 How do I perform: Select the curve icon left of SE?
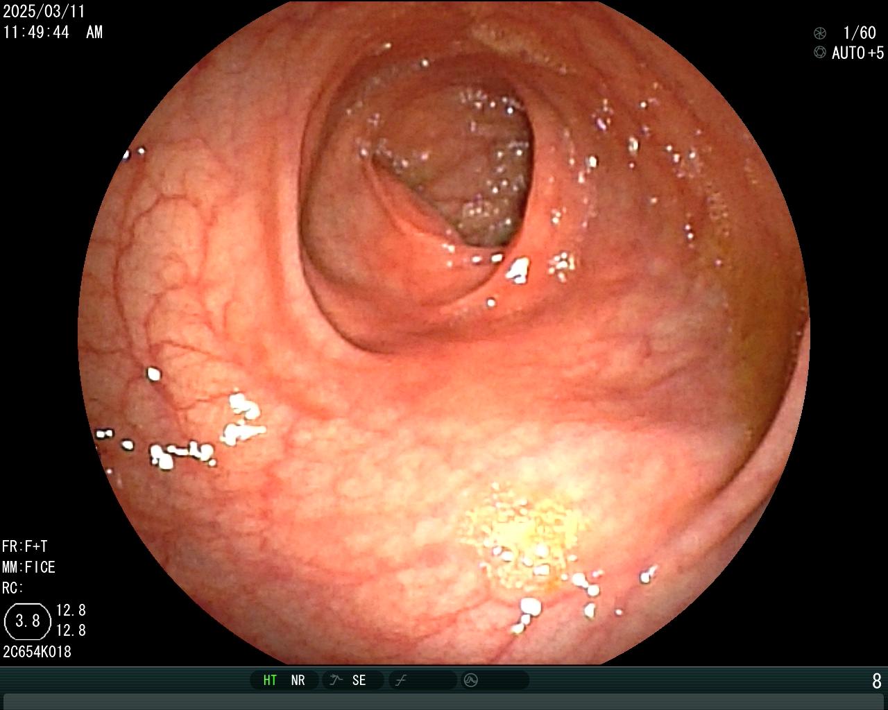click(x=336, y=680)
